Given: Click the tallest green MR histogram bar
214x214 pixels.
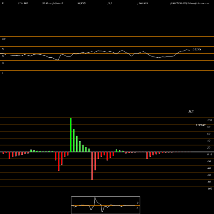Looking at the screenshot, I should (x=71, y=135).
